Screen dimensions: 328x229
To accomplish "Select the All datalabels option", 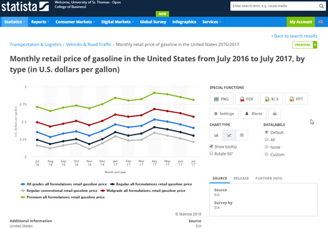I will point(267,140).
